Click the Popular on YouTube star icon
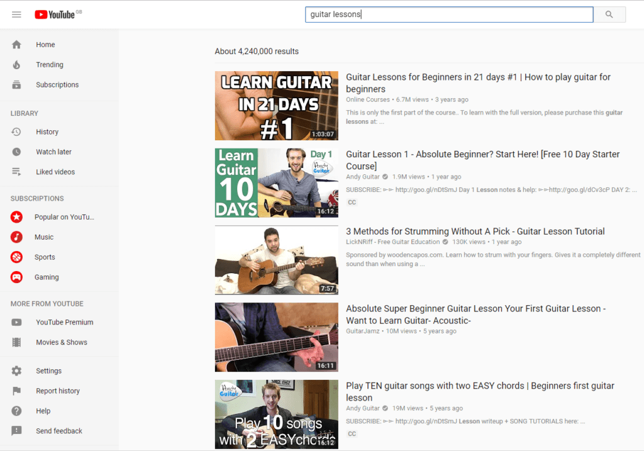 pos(16,217)
